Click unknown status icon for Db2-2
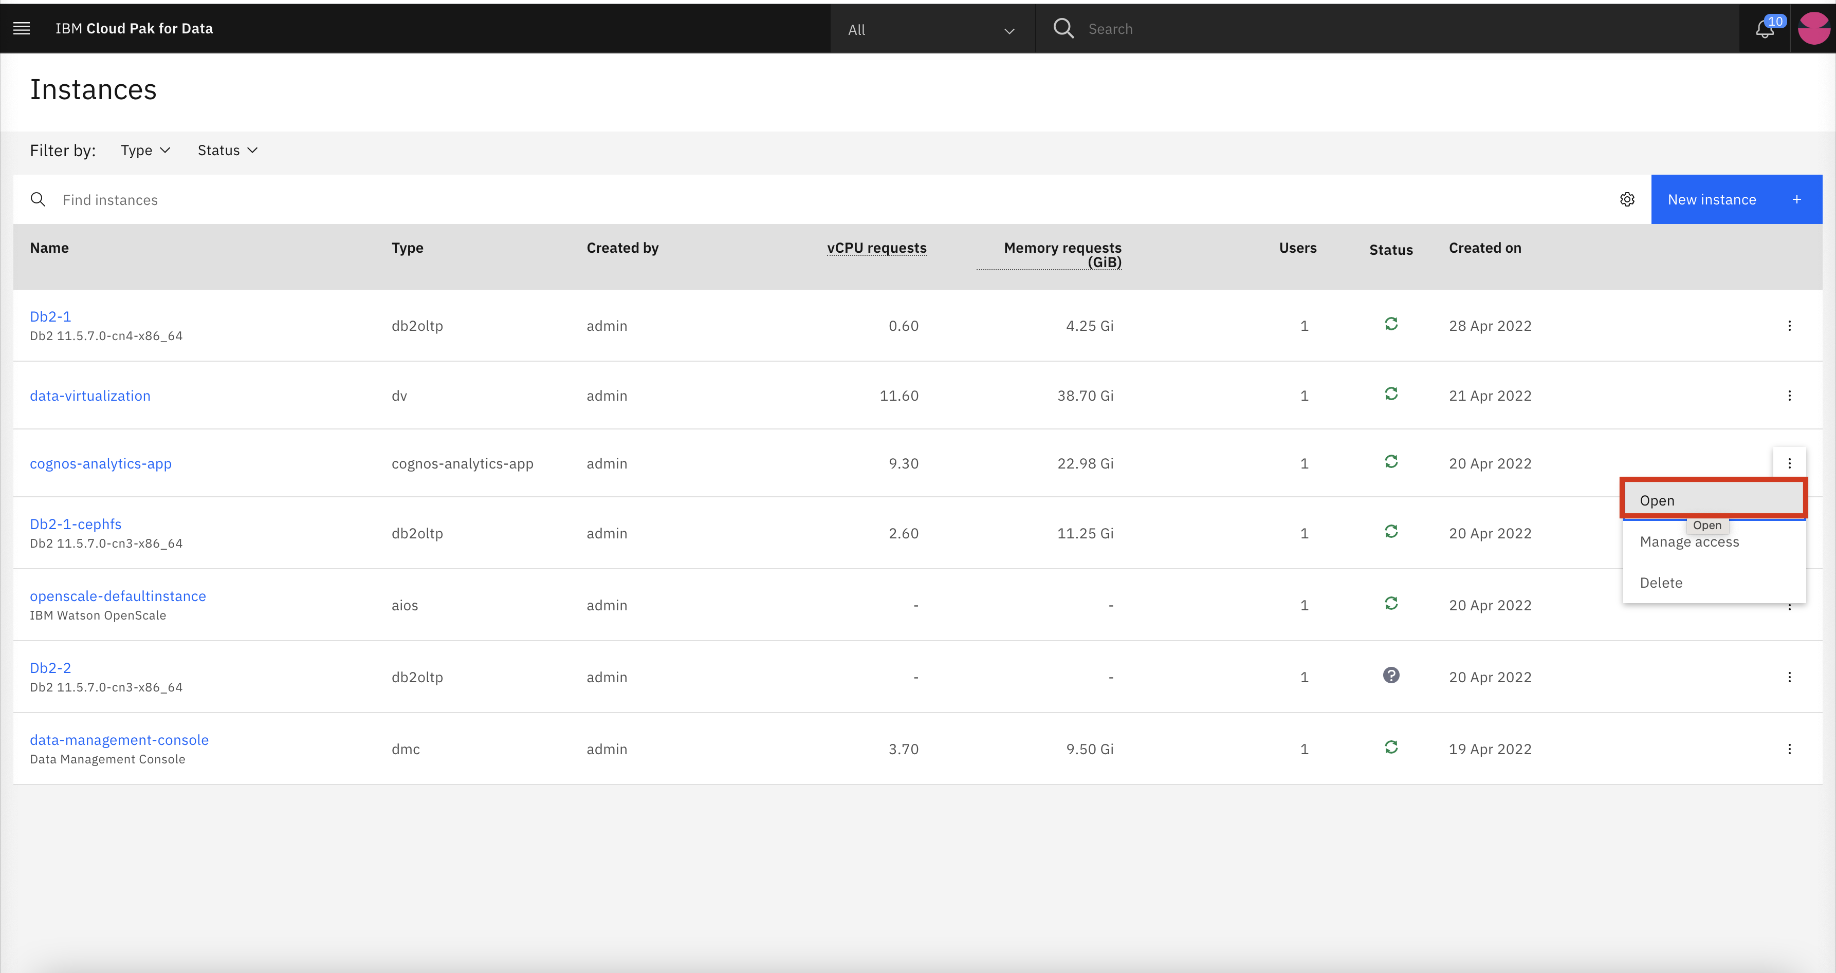This screenshot has height=973, width=1836. [1390, 675]
